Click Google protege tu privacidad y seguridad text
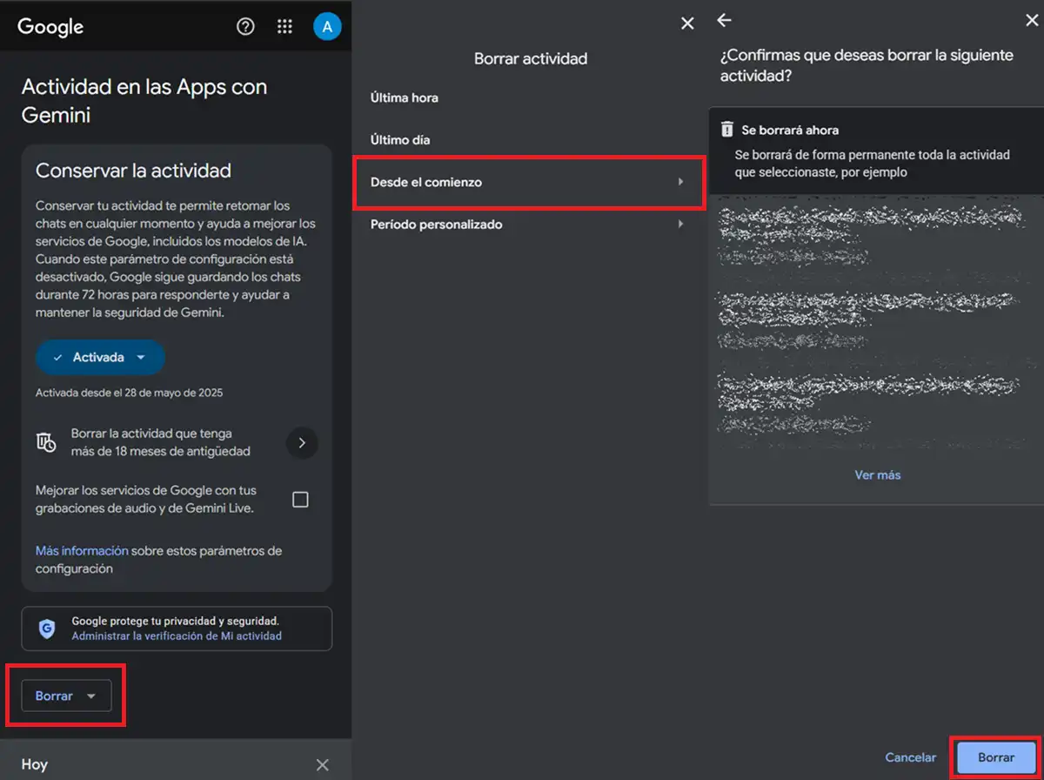Image resolution: width=1044 pixels, height=780 pixels. 175,622
